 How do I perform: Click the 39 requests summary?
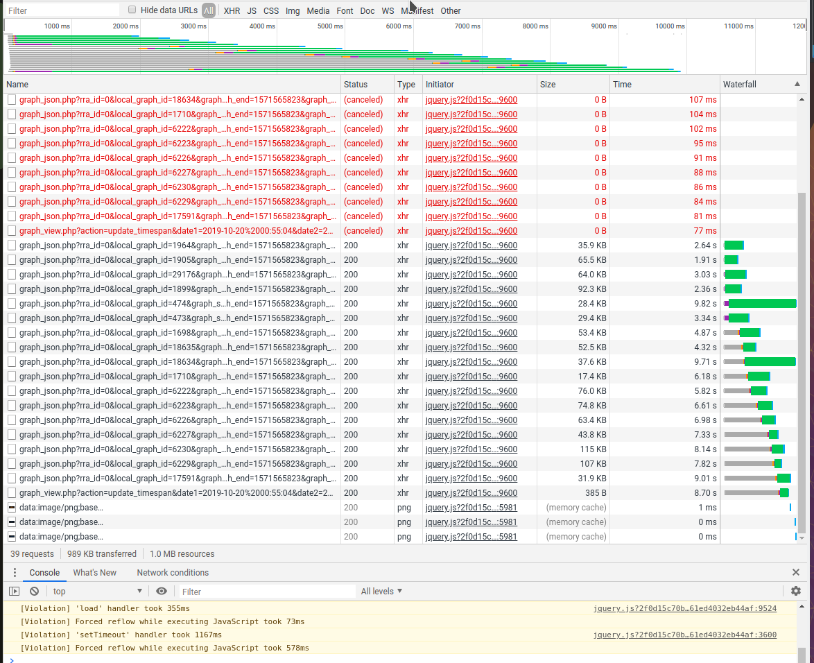click(32, 553)
